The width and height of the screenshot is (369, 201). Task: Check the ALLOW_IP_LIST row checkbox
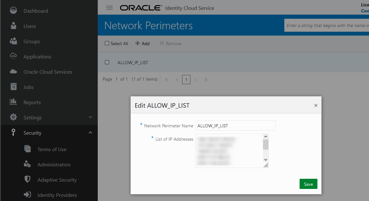click(107, 62)
